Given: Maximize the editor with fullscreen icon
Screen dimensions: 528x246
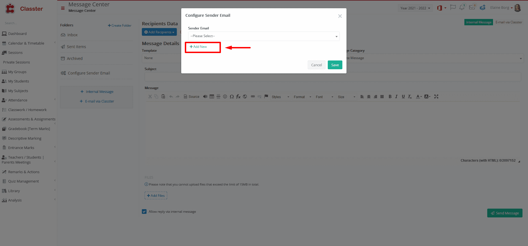Looking at the screenshot, I should [436, 96].
